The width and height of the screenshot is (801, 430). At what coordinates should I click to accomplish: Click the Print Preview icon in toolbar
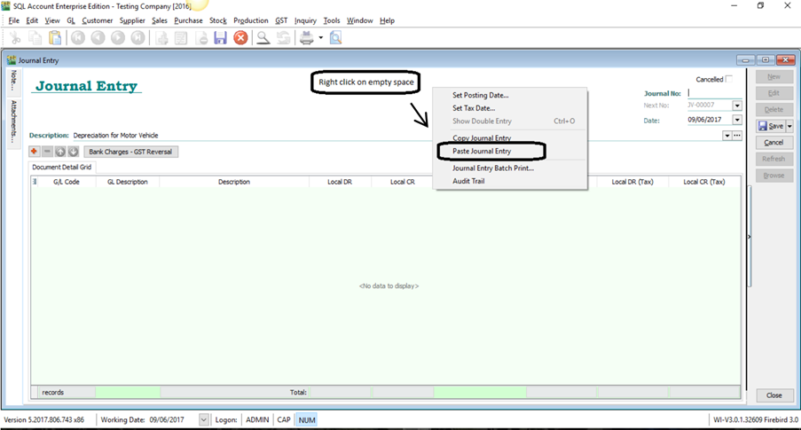click(x=335, y=37)
